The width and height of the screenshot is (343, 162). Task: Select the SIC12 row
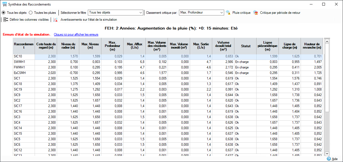(168, 150)
